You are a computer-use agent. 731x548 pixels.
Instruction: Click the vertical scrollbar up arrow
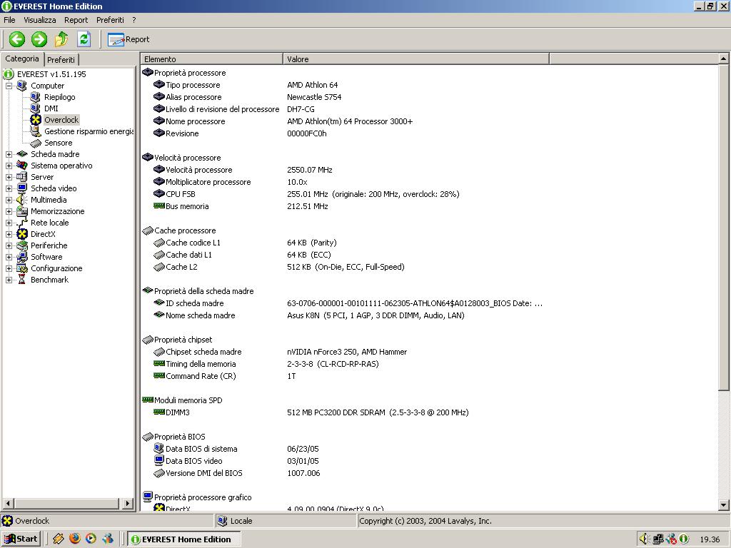pos(723,59)
